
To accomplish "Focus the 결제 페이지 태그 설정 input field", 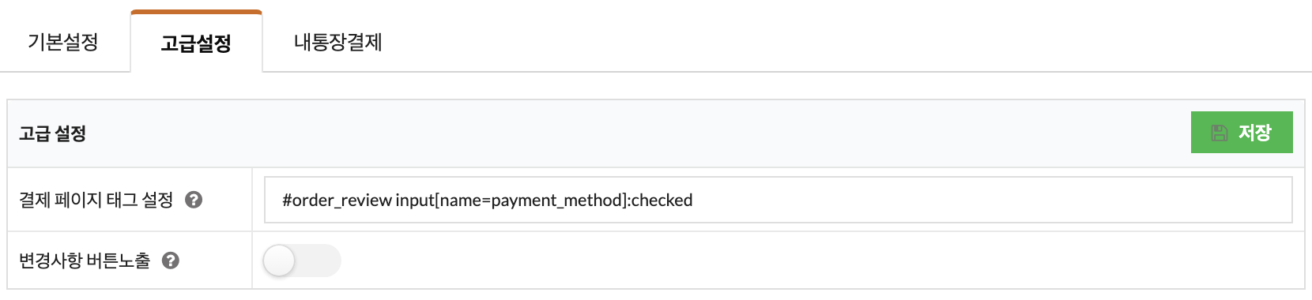I will pos(778,200).
